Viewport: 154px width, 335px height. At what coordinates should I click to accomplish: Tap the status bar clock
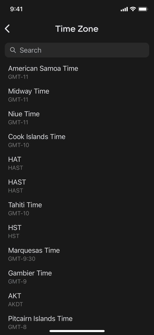click(16, 9)
